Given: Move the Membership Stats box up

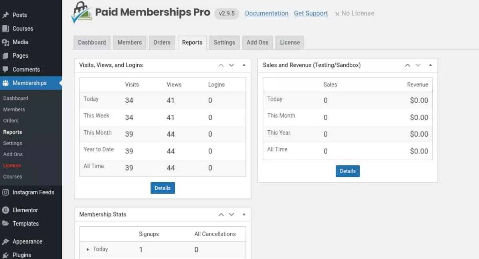Looking at the screenshot, I should click(x=221, y=214).
